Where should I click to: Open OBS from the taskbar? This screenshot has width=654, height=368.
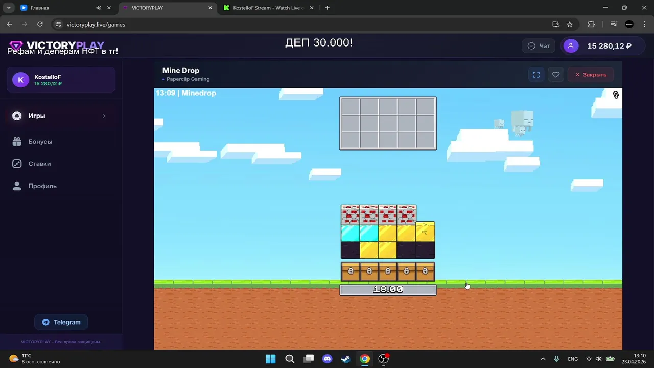click(x=383, y=359)
